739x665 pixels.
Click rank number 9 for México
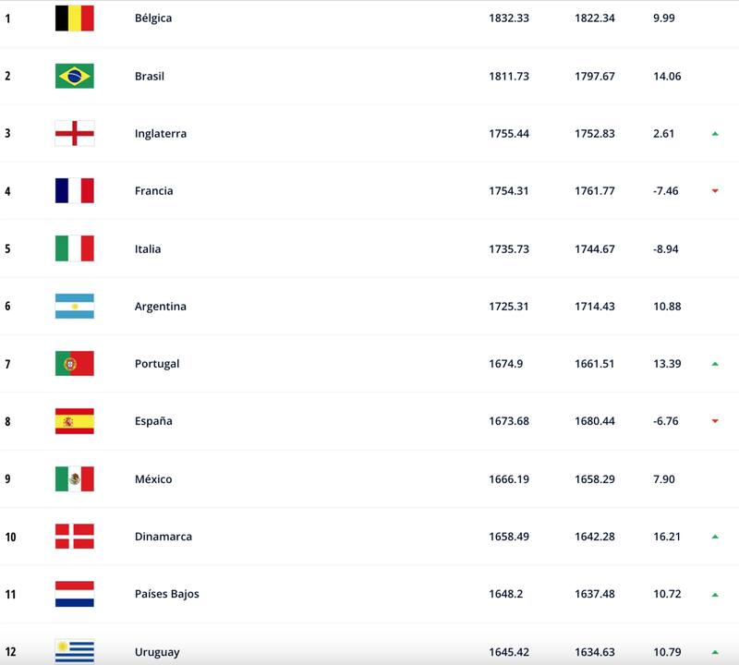(7, 479)
